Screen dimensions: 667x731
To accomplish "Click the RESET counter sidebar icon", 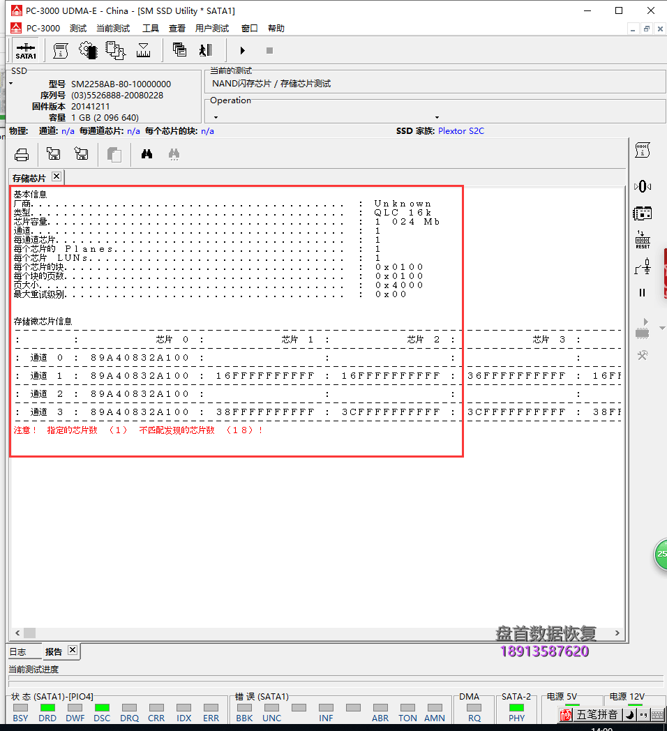I will (x=643, y=240).
